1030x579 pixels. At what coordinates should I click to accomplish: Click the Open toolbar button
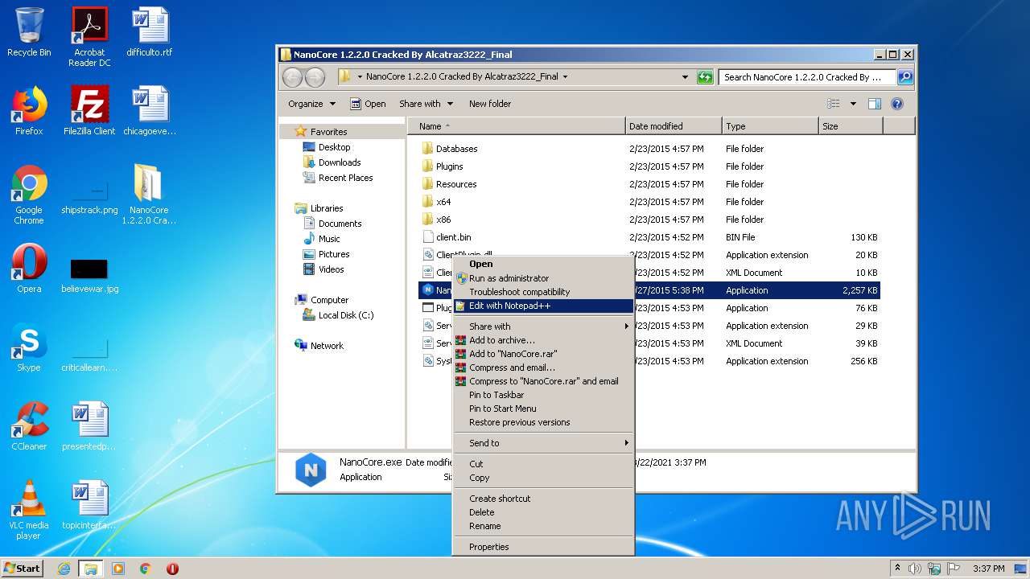(x=369, y=104)
